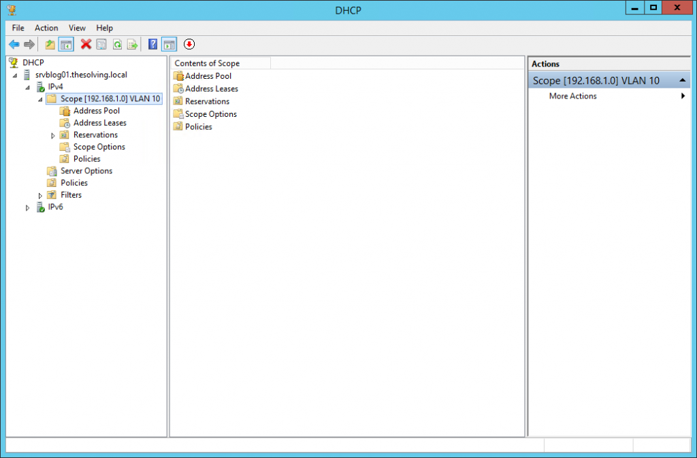The image size is (697, 458).
Task: Toggle the action pane visibility icon
Action: pos(169,44)
